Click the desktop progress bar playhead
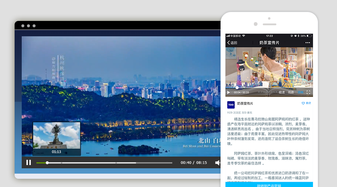This screenshot has width=337, height=187. point(47,163)
